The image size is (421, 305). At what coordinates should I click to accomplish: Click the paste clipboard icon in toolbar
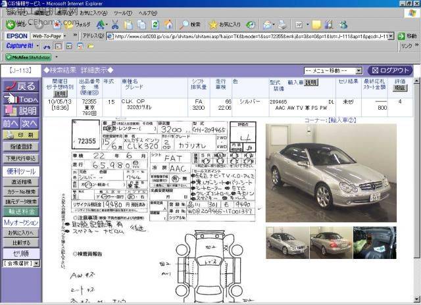click(128, 25)
